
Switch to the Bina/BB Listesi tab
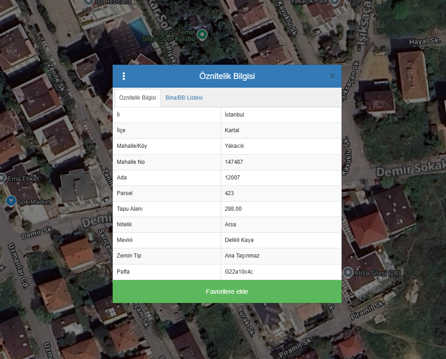pos(184,98)
